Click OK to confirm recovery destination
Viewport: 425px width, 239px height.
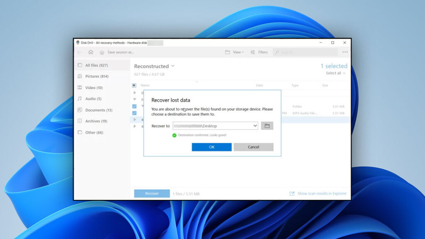(x=211, y=147)
